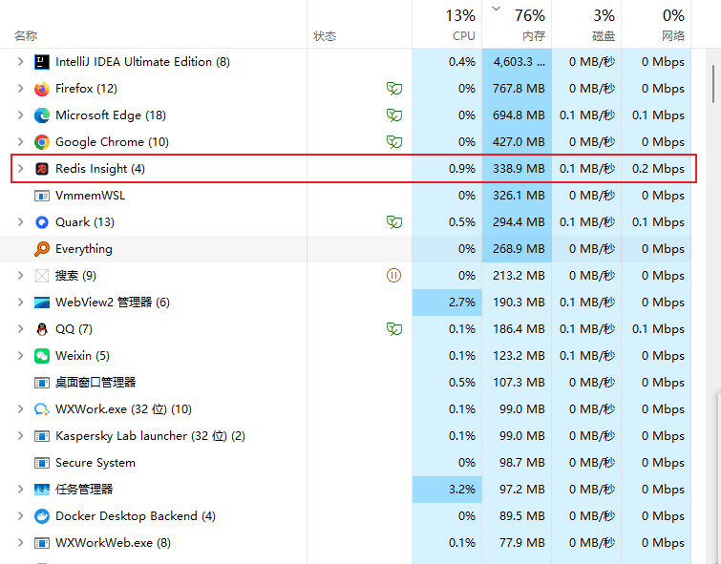Click the Firefox process icon
The height and width of the screenshot is (564, 721).
(42, 88)
